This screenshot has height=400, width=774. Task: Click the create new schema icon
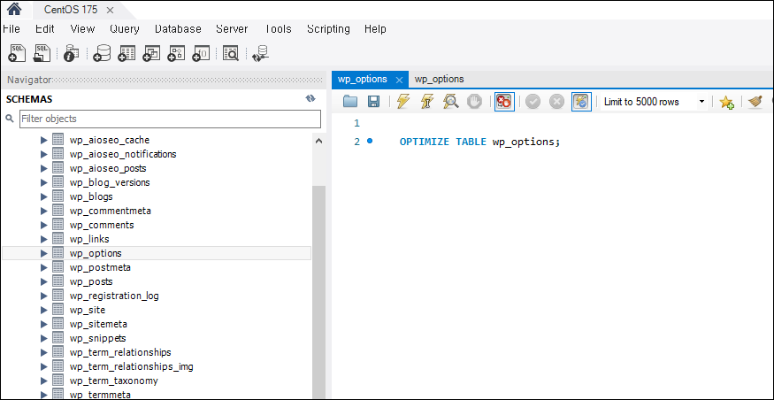(102, 54)
